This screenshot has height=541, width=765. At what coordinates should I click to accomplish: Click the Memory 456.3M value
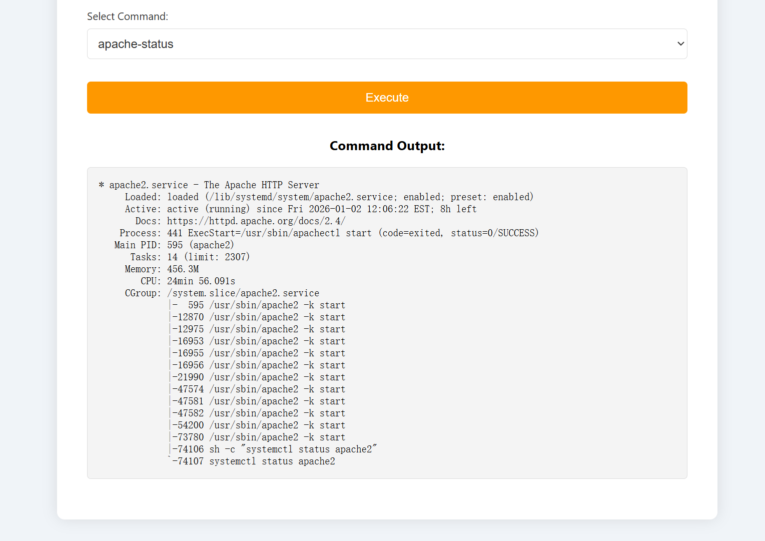click(x=183, y=269)
